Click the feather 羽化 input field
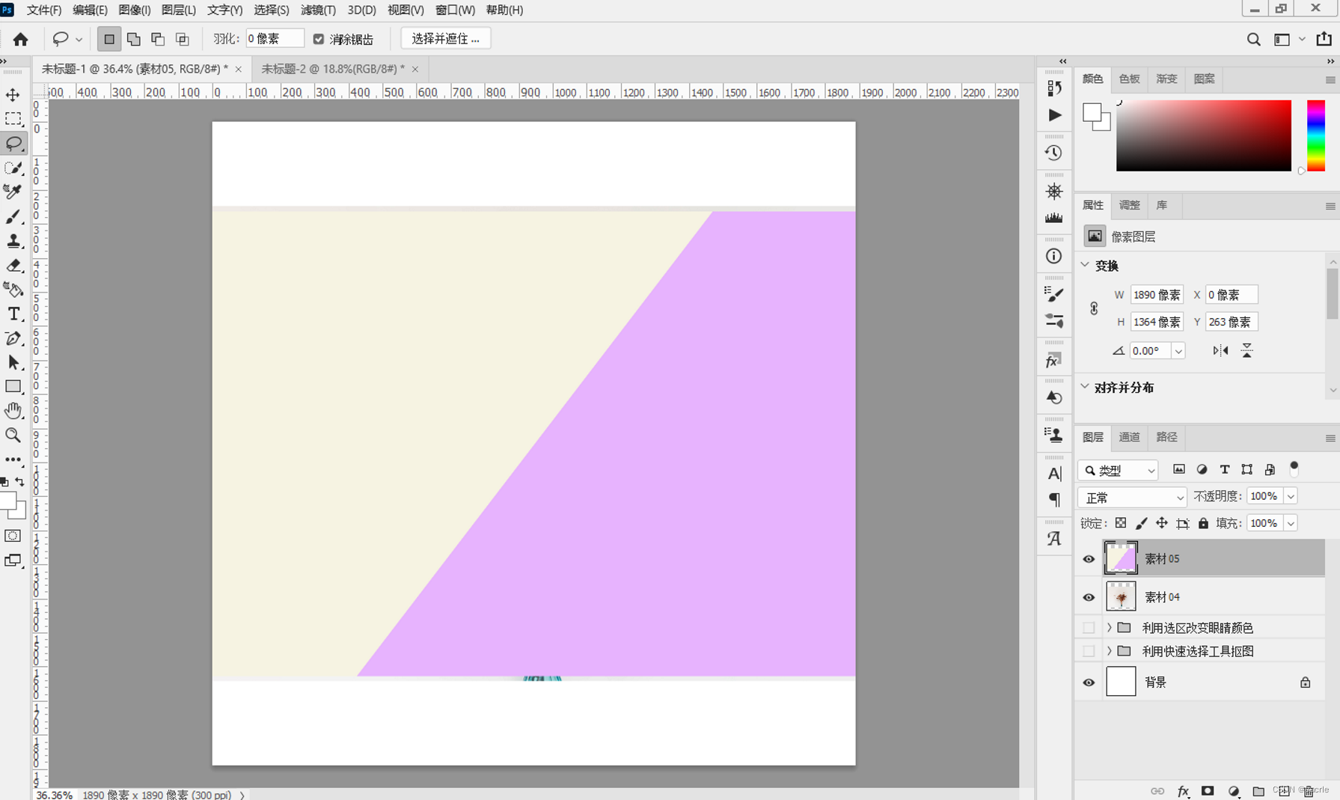Image resolution: width=1340 pixels, height=800 pixels. 275,39
